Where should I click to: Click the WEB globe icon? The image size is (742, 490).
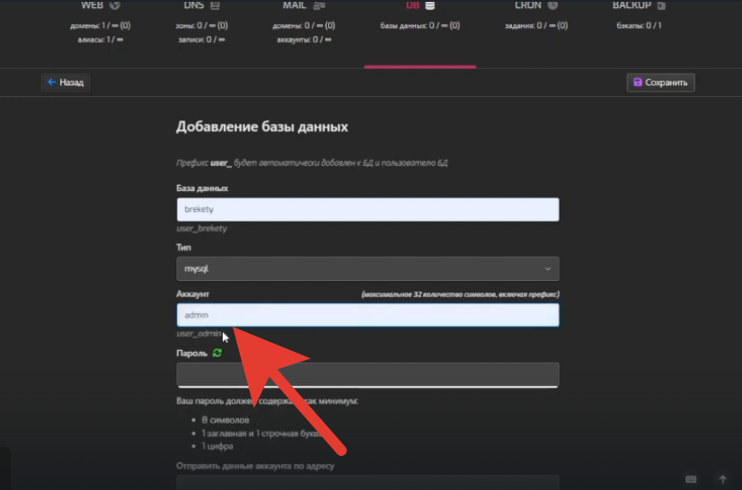tap(114, 5)
